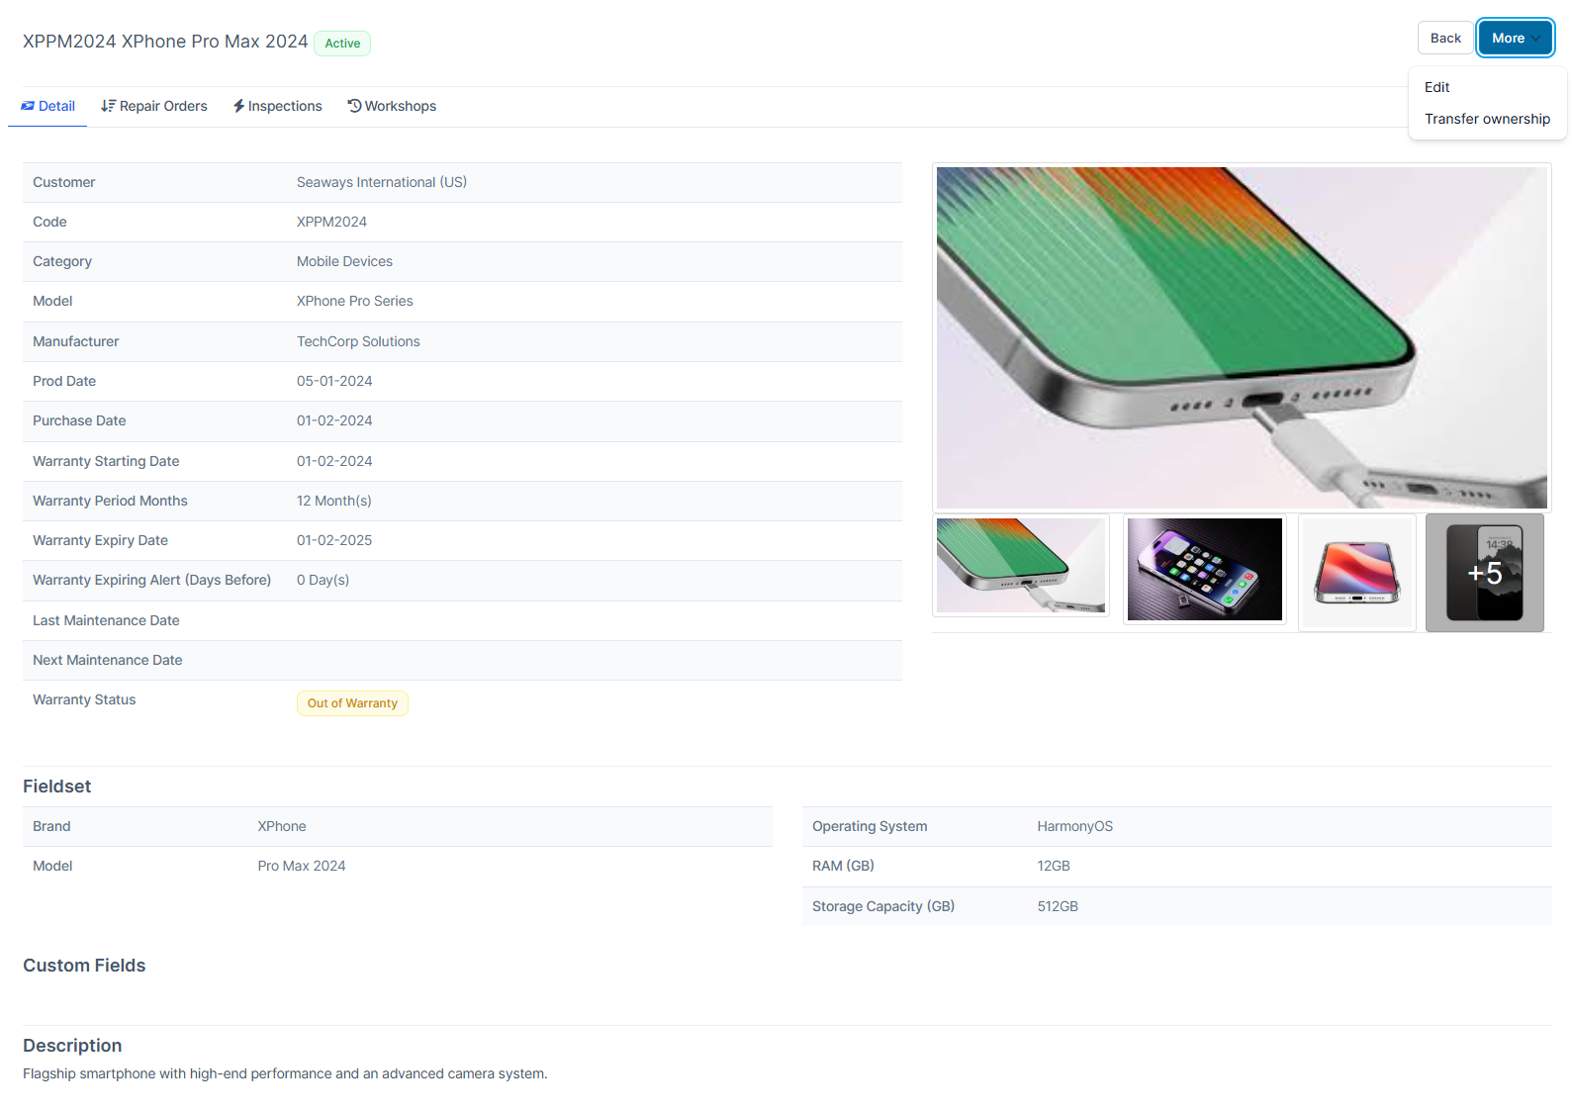Click the Storage Capacity (GB) label
Screen dimensions: 1572x1113
coord(883,906)
